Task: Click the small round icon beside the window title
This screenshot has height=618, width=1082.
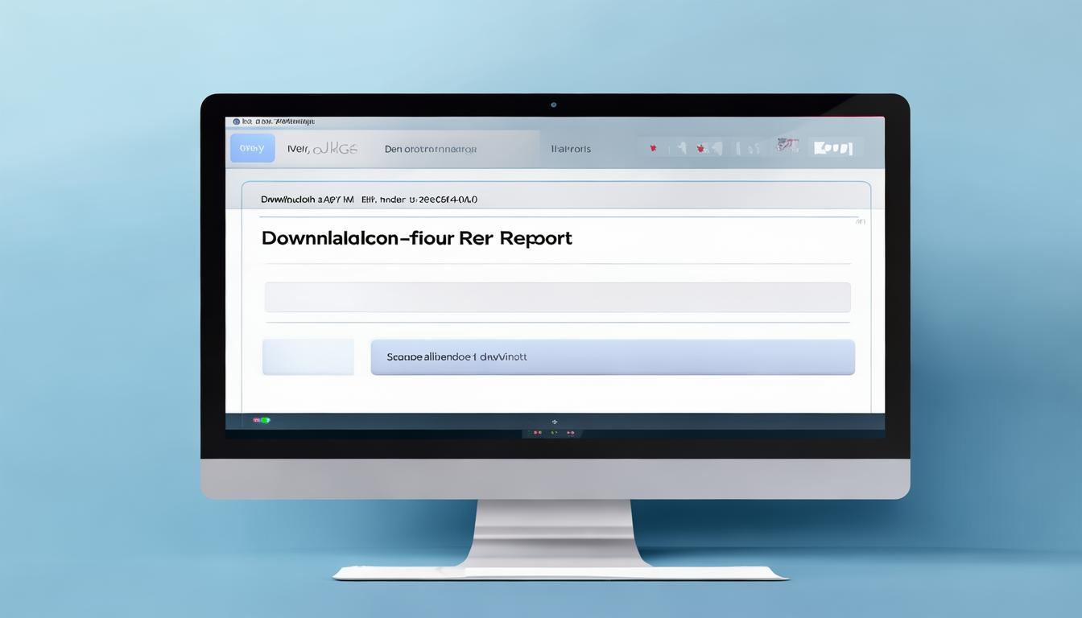Action: 236,122
